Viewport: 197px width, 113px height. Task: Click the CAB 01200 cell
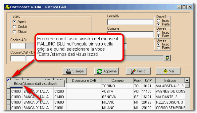[x=60, y=91]
